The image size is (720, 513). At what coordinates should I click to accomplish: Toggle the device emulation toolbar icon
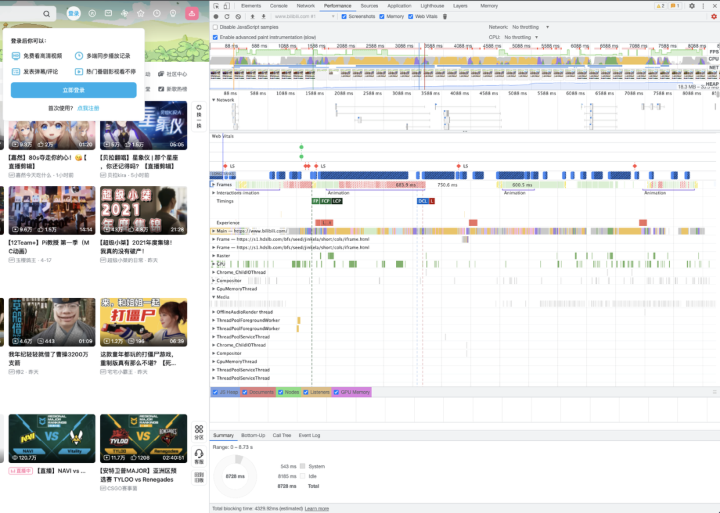(x=226, y=5)
